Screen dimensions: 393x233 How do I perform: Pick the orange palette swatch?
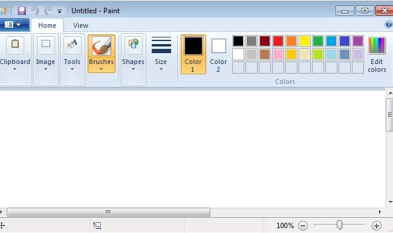pos(291,41)
